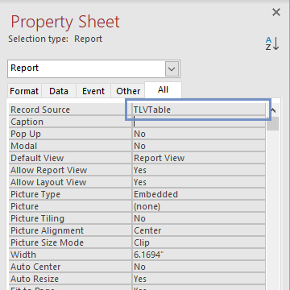Click the property list scrollbar thumb
Viewport: 290px width, 290px height.
click(274, 123)
